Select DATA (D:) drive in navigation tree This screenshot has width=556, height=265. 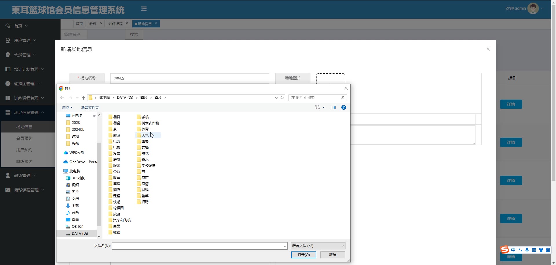80,234
